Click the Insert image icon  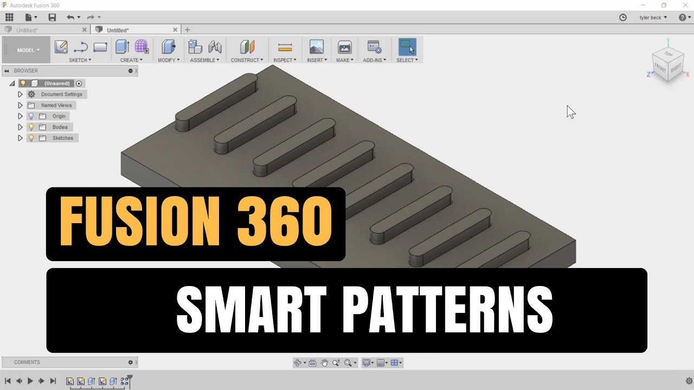coord(316,47)
